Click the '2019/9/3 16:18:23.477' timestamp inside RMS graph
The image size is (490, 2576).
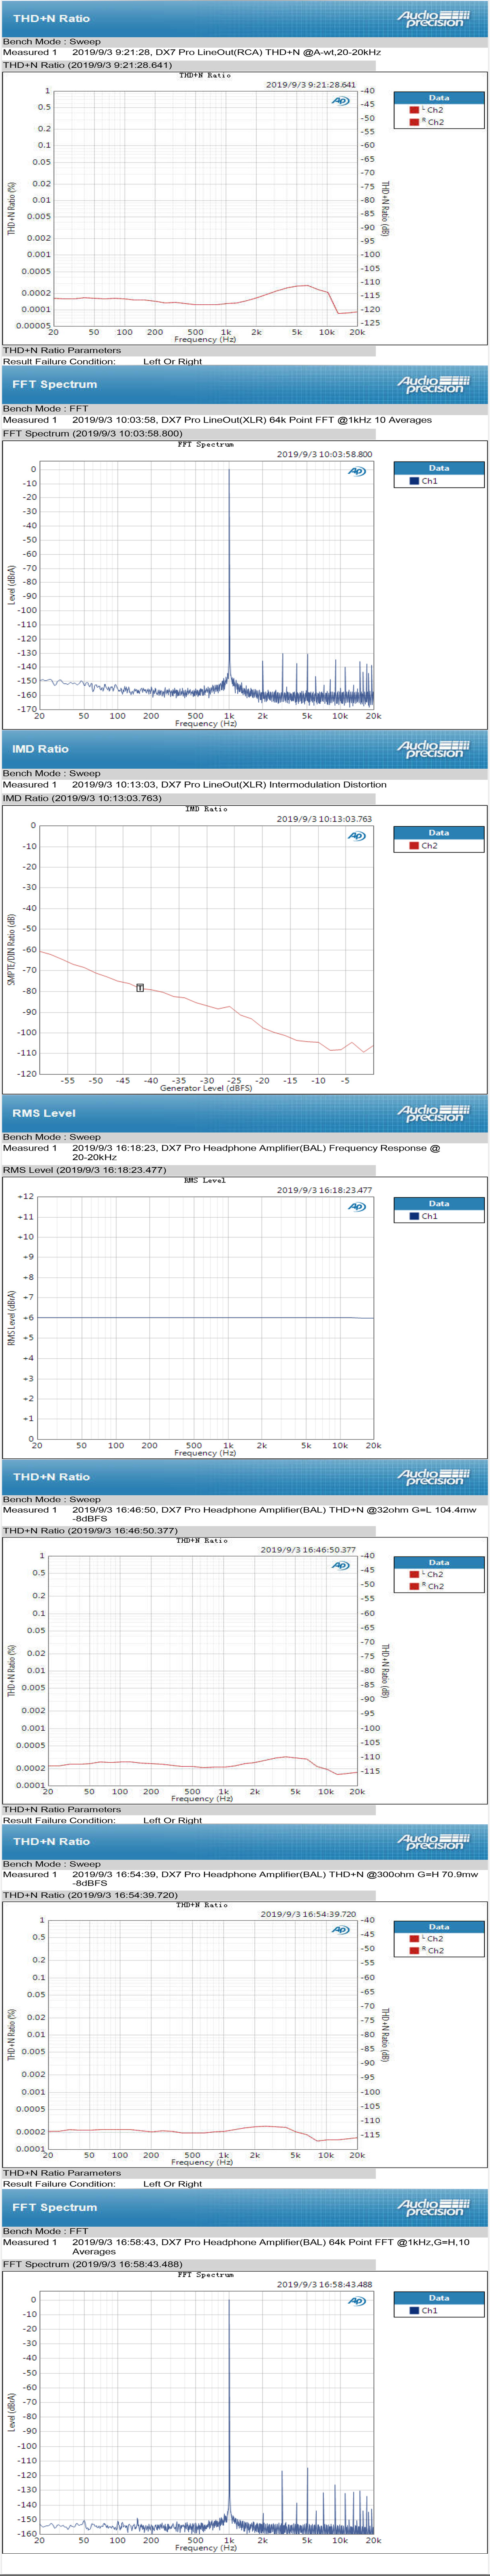tap(324, 1190)
